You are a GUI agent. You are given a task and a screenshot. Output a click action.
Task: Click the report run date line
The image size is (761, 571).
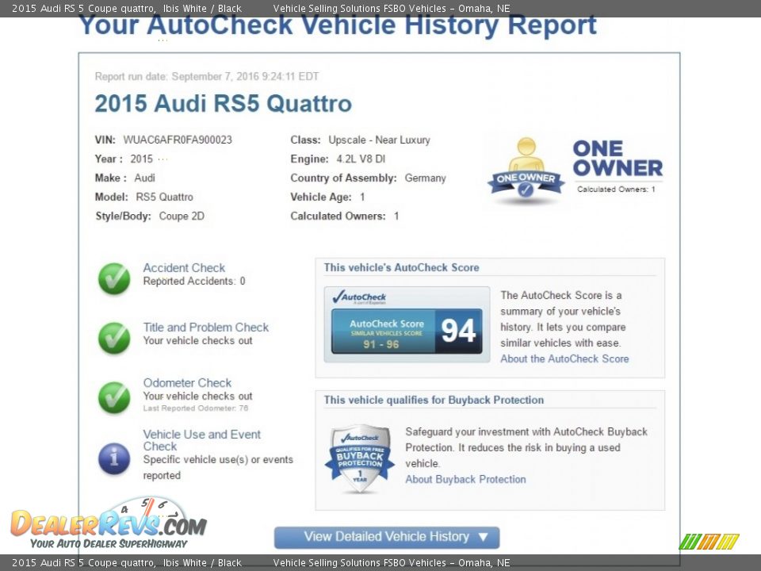[207, 76]
